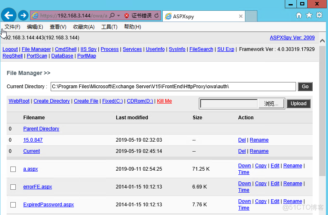Click the Current Directory path field

coord(173,87)
